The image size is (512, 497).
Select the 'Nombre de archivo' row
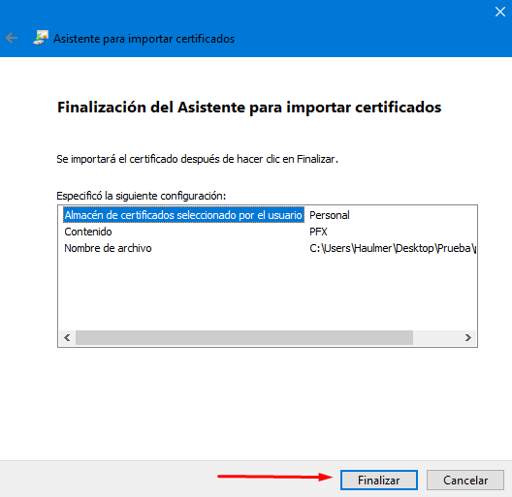(108, 248)
